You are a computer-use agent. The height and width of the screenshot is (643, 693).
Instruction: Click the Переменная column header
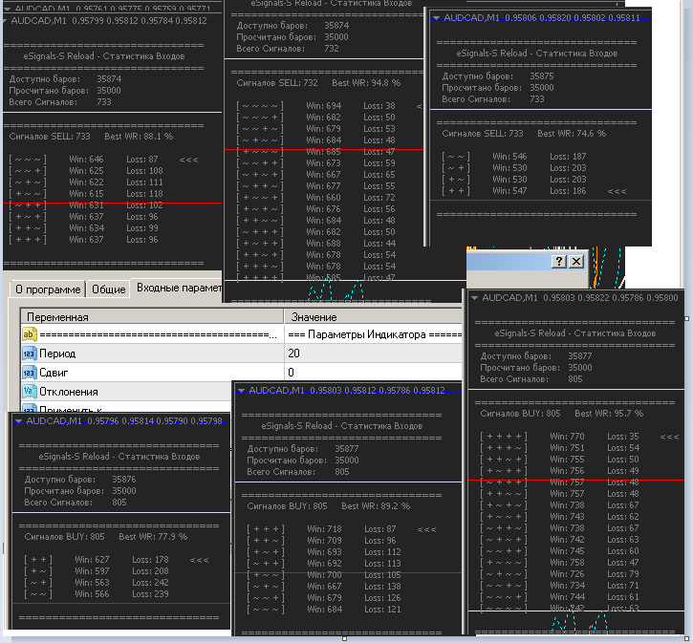coord(153,316)
